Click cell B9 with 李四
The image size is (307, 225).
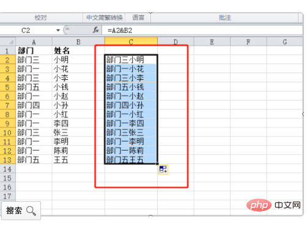pos(78,123)
